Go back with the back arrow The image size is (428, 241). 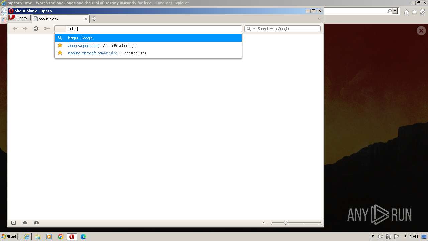15,29
